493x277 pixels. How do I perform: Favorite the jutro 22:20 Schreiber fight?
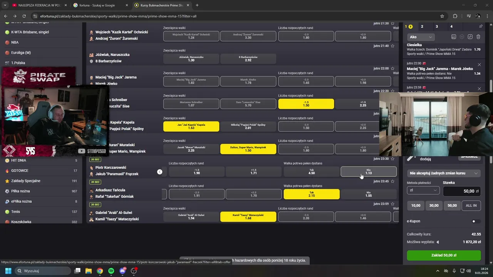click(392, 91)
